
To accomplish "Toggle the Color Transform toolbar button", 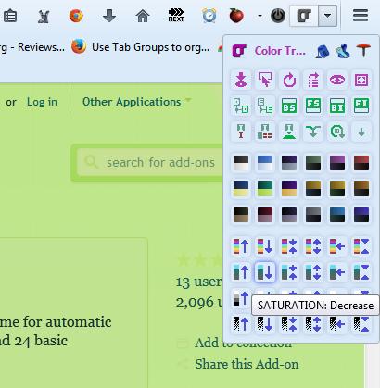I will point(304,15).
